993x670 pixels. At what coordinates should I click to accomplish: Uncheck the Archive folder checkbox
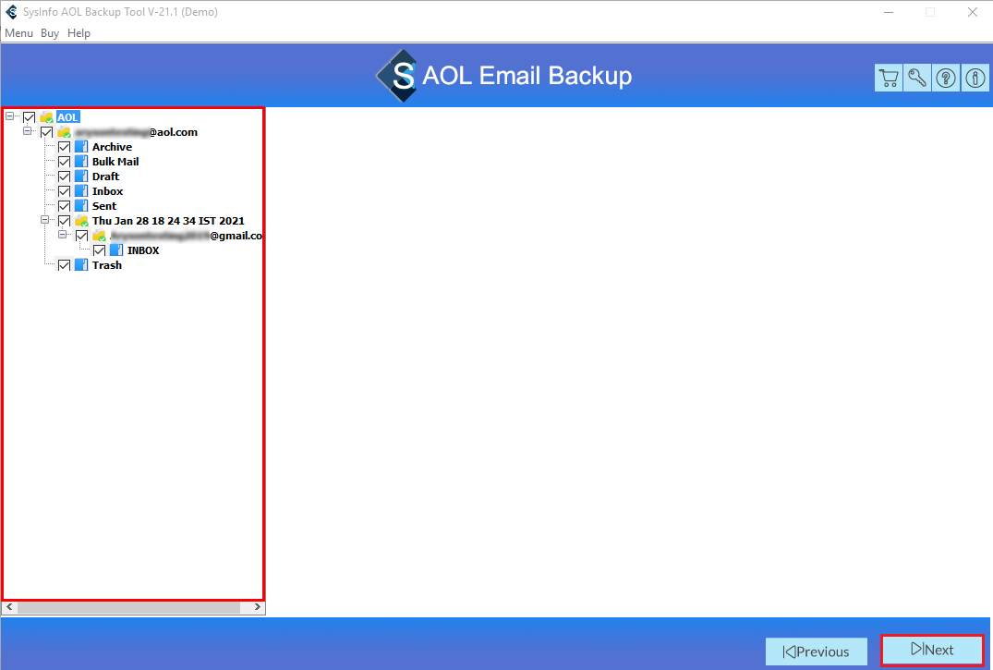pyautogui.click(x=64, y=147)
